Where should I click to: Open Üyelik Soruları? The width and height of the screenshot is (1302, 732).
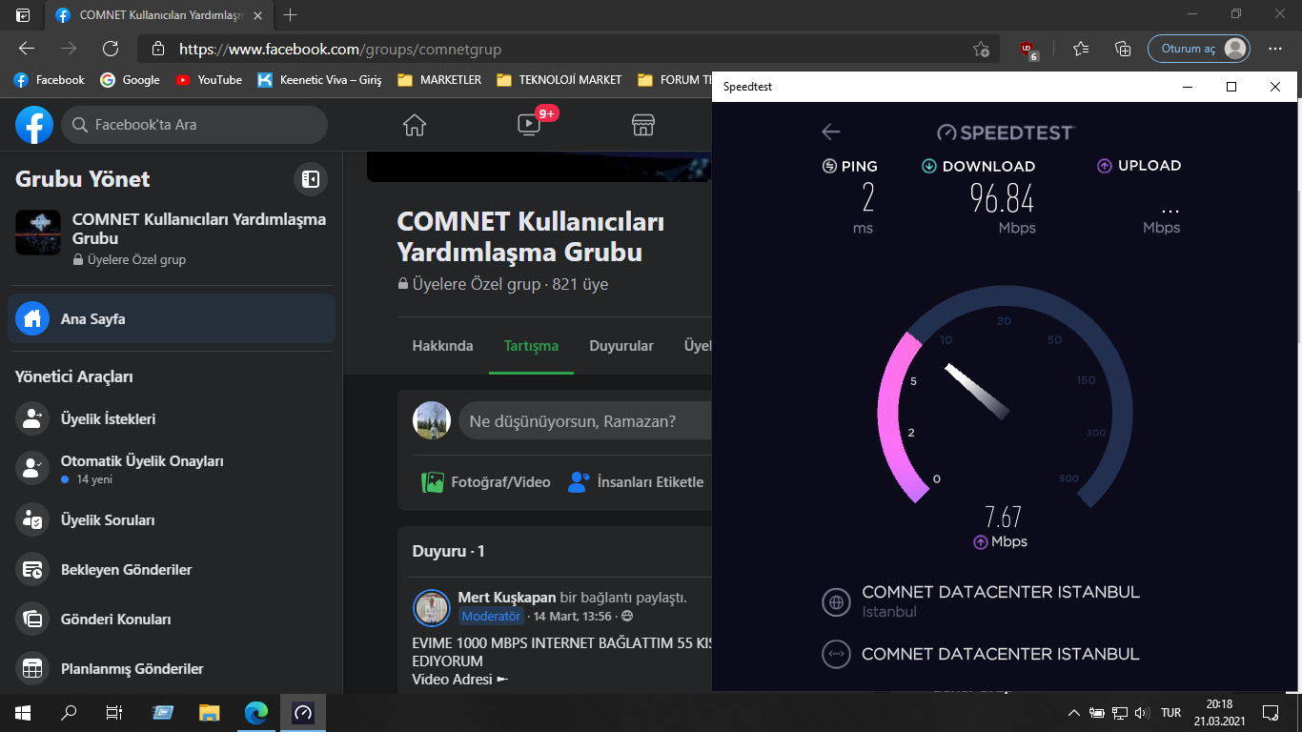click(172, 519)
